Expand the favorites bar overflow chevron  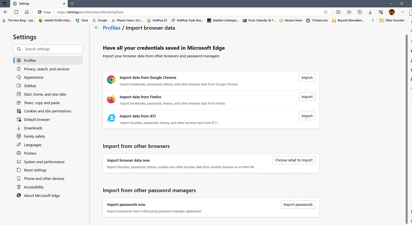373,20
